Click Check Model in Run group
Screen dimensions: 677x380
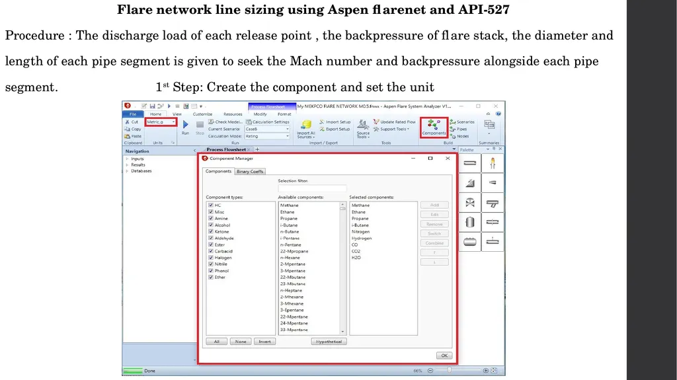[x=225, y=122]
